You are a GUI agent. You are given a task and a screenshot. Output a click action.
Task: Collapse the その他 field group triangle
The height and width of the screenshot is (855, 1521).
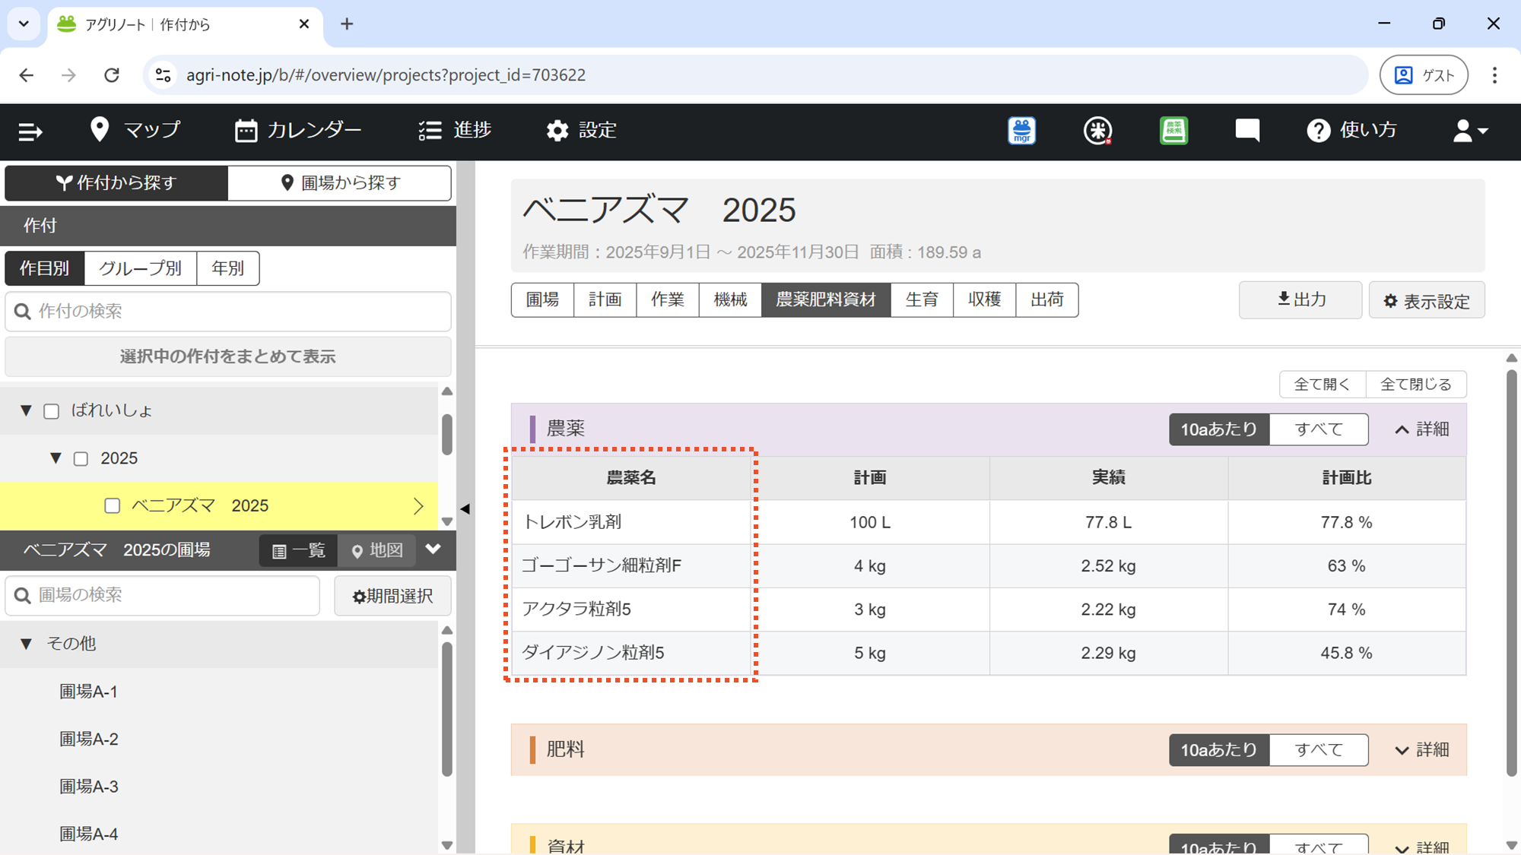[x=26, y=644]
